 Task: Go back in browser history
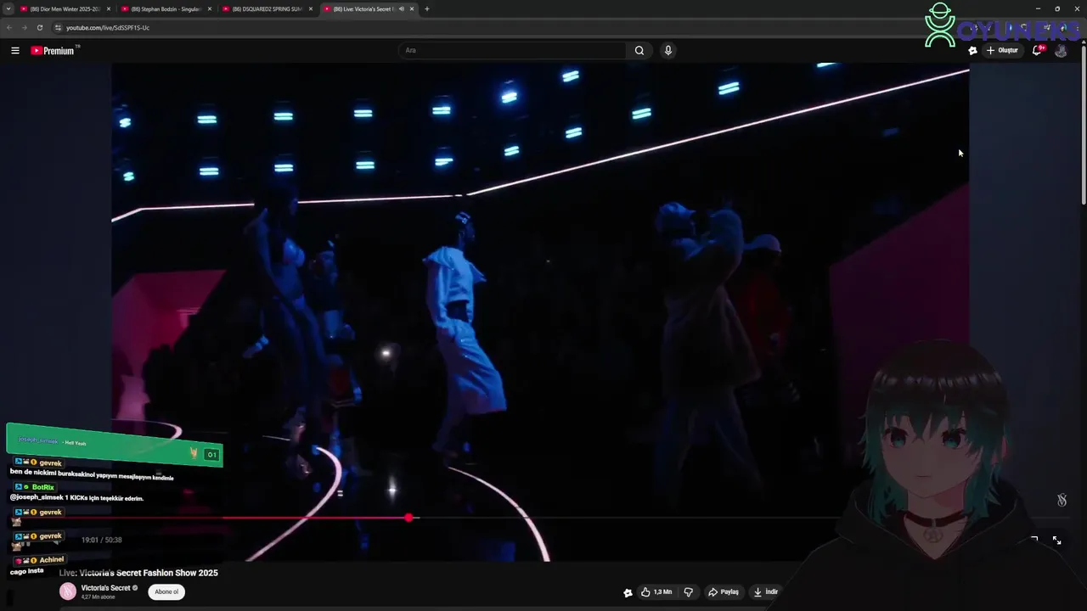(x=9, y=28)
